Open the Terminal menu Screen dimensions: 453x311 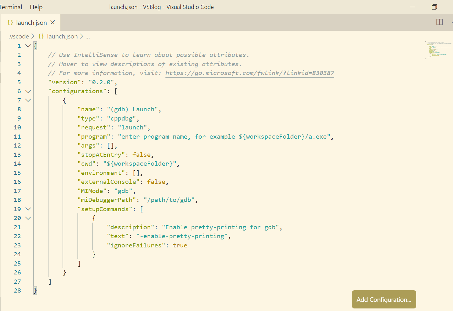click(x=11, y=7)
